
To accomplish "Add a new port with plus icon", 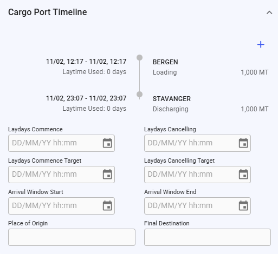I will pyautogui.click(x=261, y=44).
